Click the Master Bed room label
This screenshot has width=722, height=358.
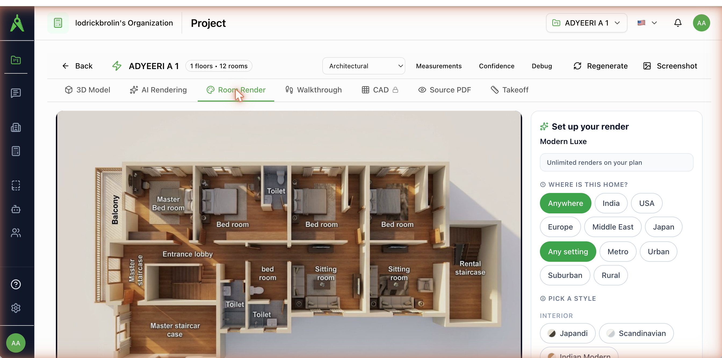pyautogui.click(x=168, y=203)
